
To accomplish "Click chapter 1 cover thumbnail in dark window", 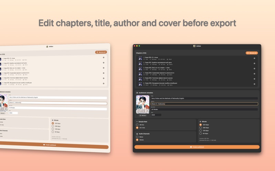I will pos(140,58).
